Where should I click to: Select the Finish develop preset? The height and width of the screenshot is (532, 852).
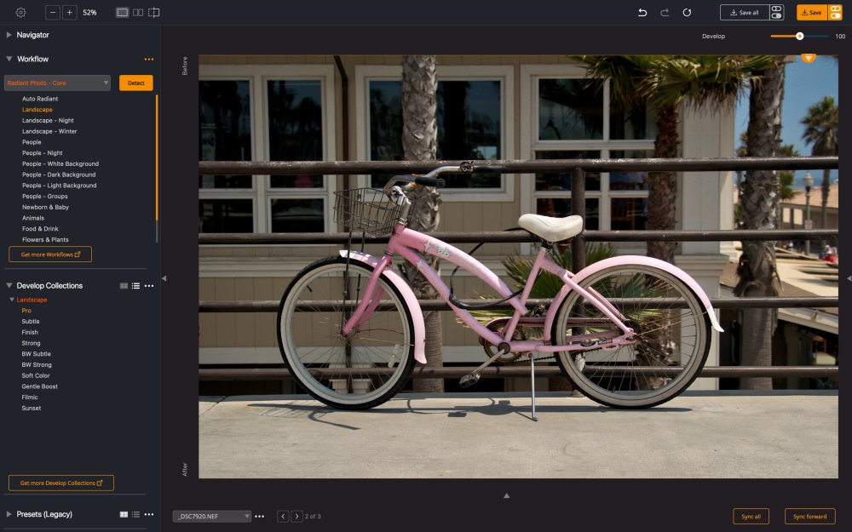(x=30, y=332)
